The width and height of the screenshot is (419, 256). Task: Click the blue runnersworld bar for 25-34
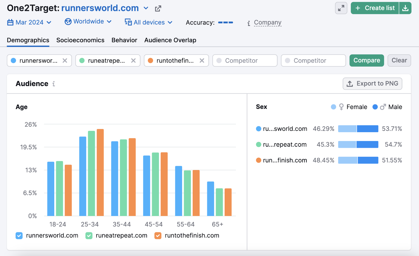[x=83, y=176]
